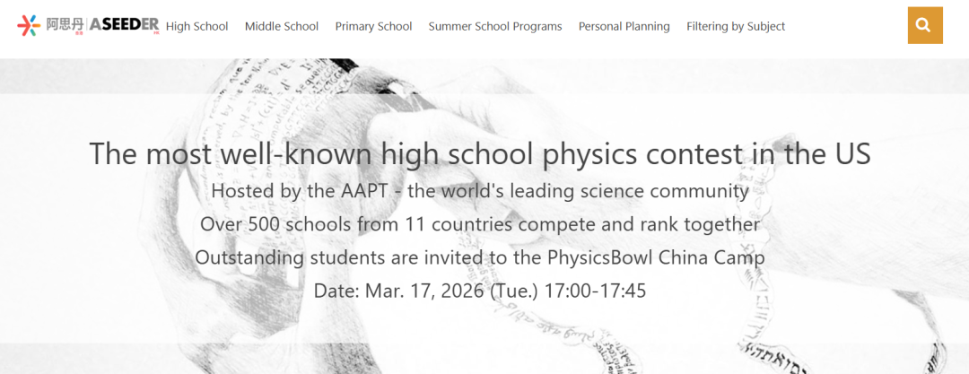Expand the Summer School Programs menu
Viewport: 969px width, 374px height.
(x=495, y=27)
